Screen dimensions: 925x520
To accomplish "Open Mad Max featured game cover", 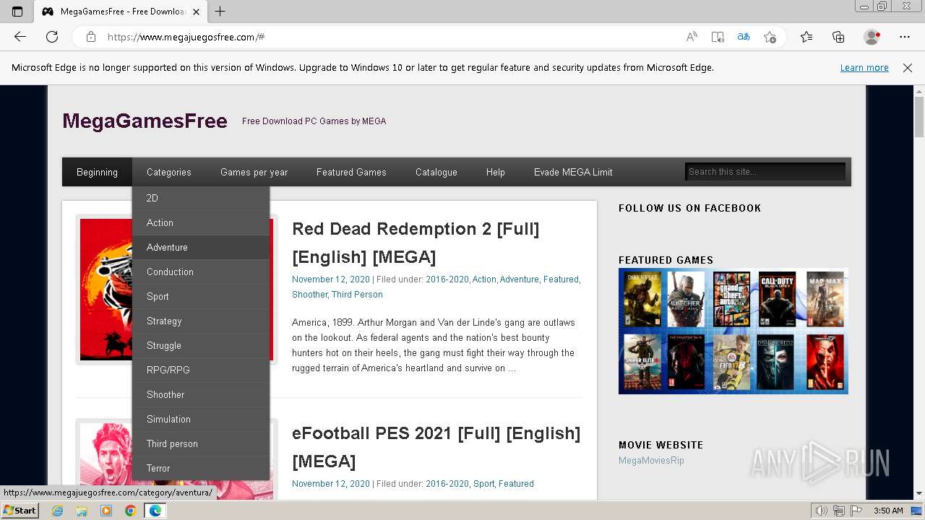I will coord(825,299).
